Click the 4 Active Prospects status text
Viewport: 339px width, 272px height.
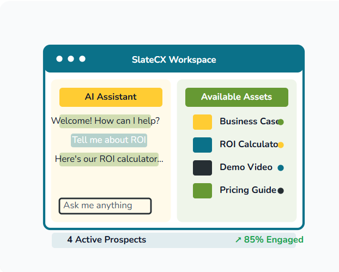tap(107, 240)
